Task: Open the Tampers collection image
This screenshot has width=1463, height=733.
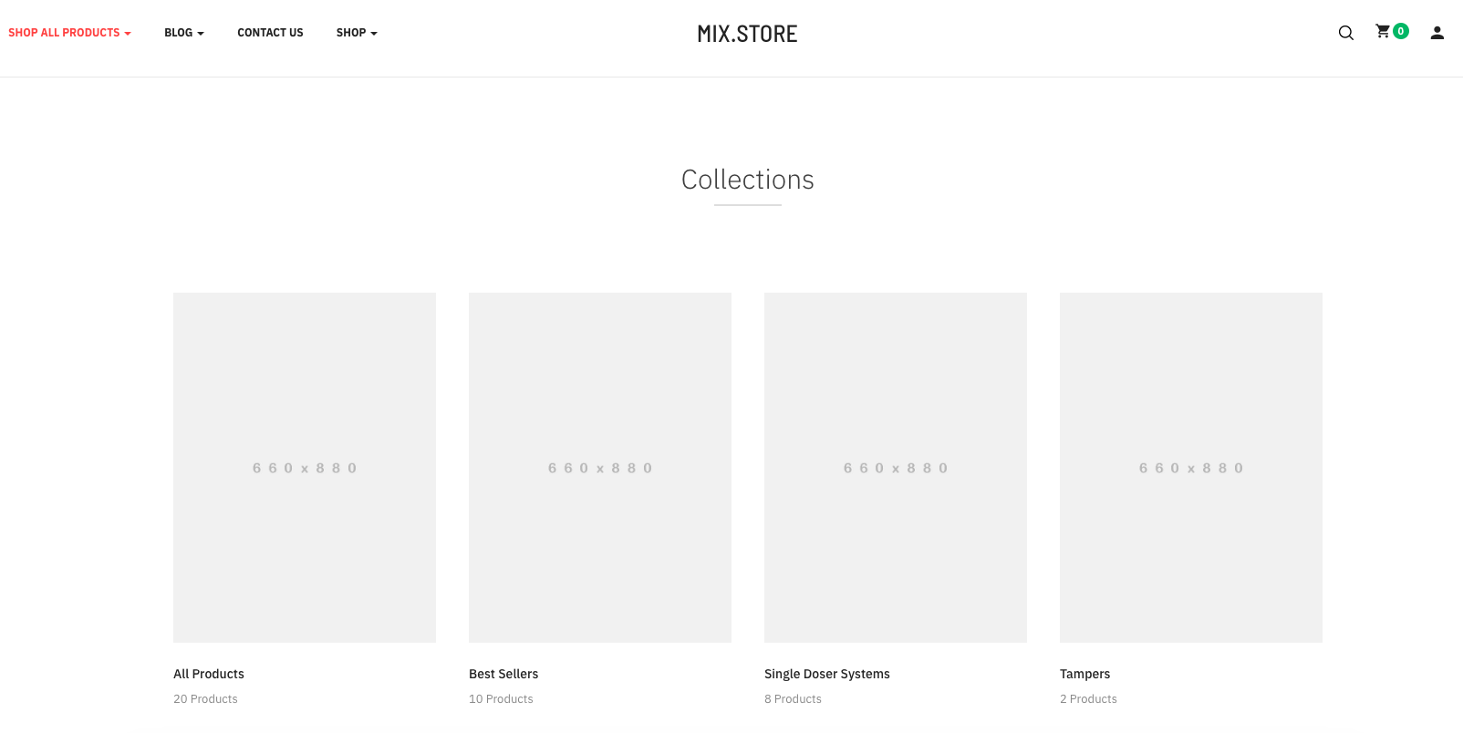Action: click(x=1191, y=467)
